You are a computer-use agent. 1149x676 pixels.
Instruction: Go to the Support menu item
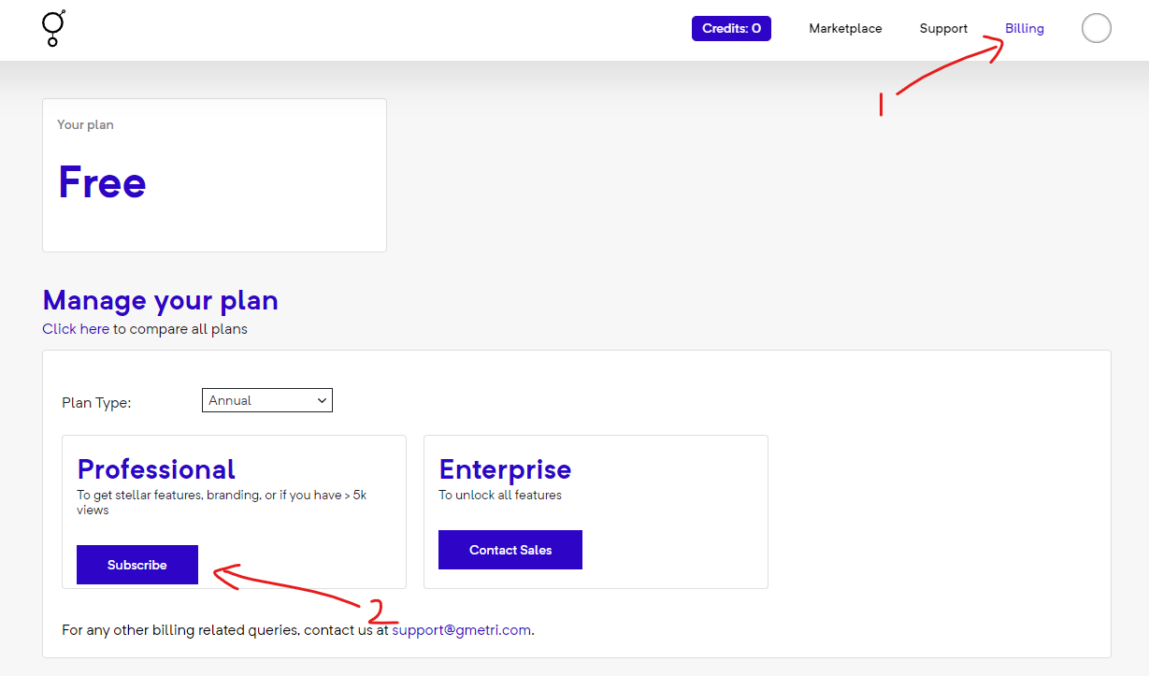943,28
